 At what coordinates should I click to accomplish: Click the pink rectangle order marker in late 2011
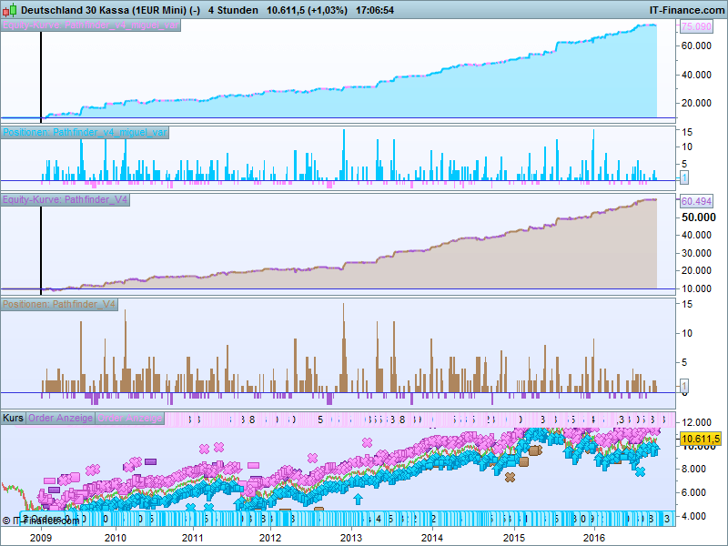coord(254,465)
